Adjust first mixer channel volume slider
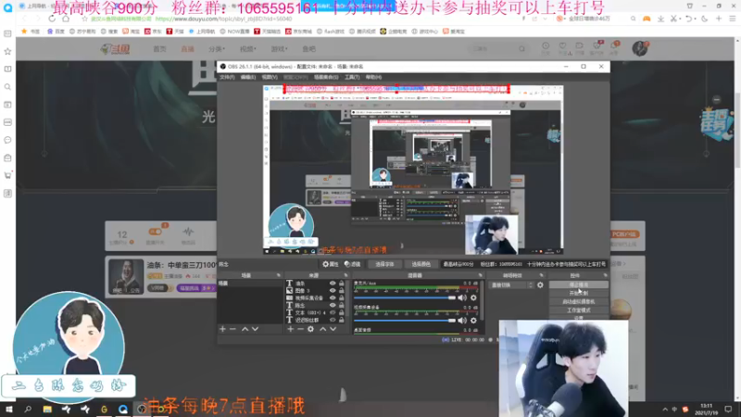Viewport: 741px width, 417px height. [x=405, y=297]
